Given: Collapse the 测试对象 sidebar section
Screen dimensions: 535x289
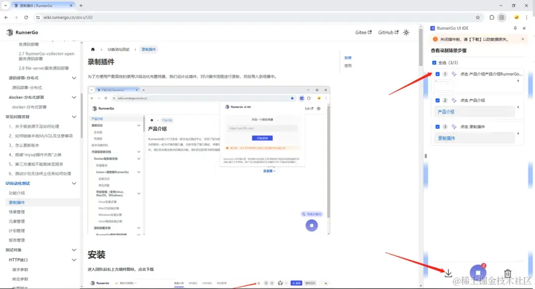Looking at the screenshot, I should 74,250.
